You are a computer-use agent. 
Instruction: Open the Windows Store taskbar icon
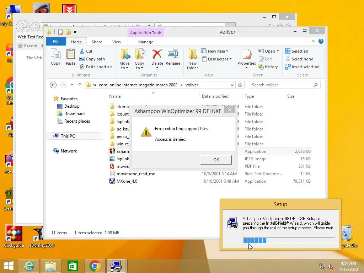point(73,266)
